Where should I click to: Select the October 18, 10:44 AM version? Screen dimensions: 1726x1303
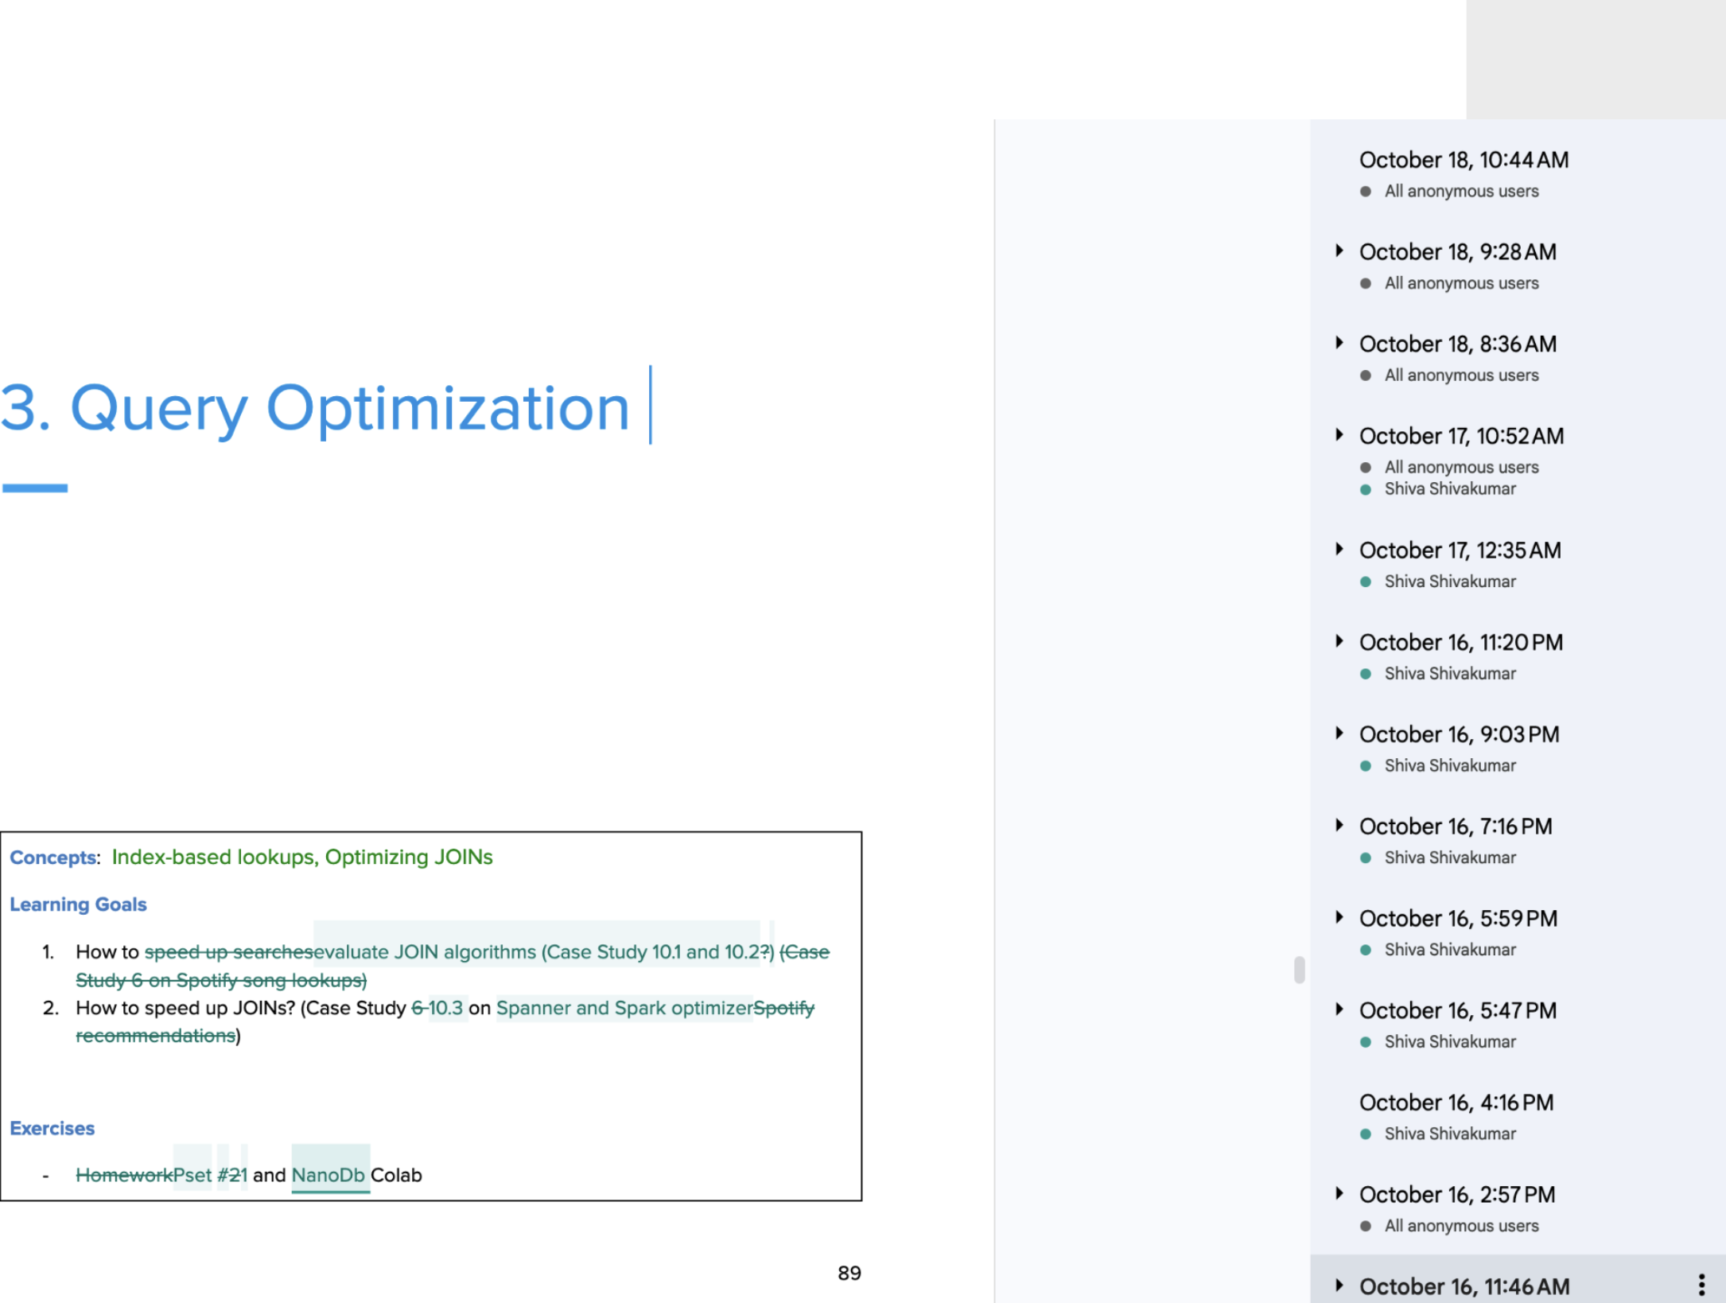coord(1464,160)
